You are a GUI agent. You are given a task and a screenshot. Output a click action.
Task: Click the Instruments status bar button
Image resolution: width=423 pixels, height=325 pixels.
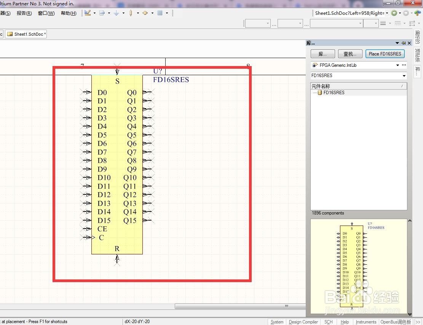tap(366, 322)
